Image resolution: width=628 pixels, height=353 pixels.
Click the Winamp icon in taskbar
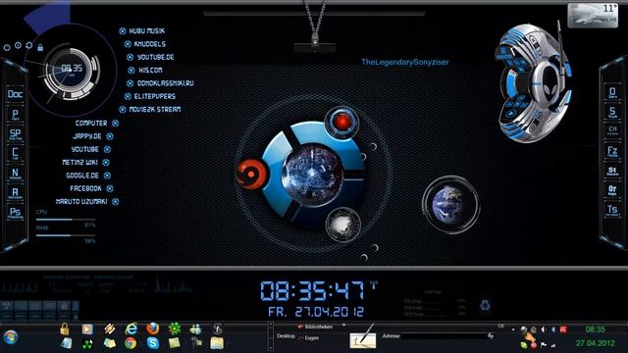(x=109, y=329)
